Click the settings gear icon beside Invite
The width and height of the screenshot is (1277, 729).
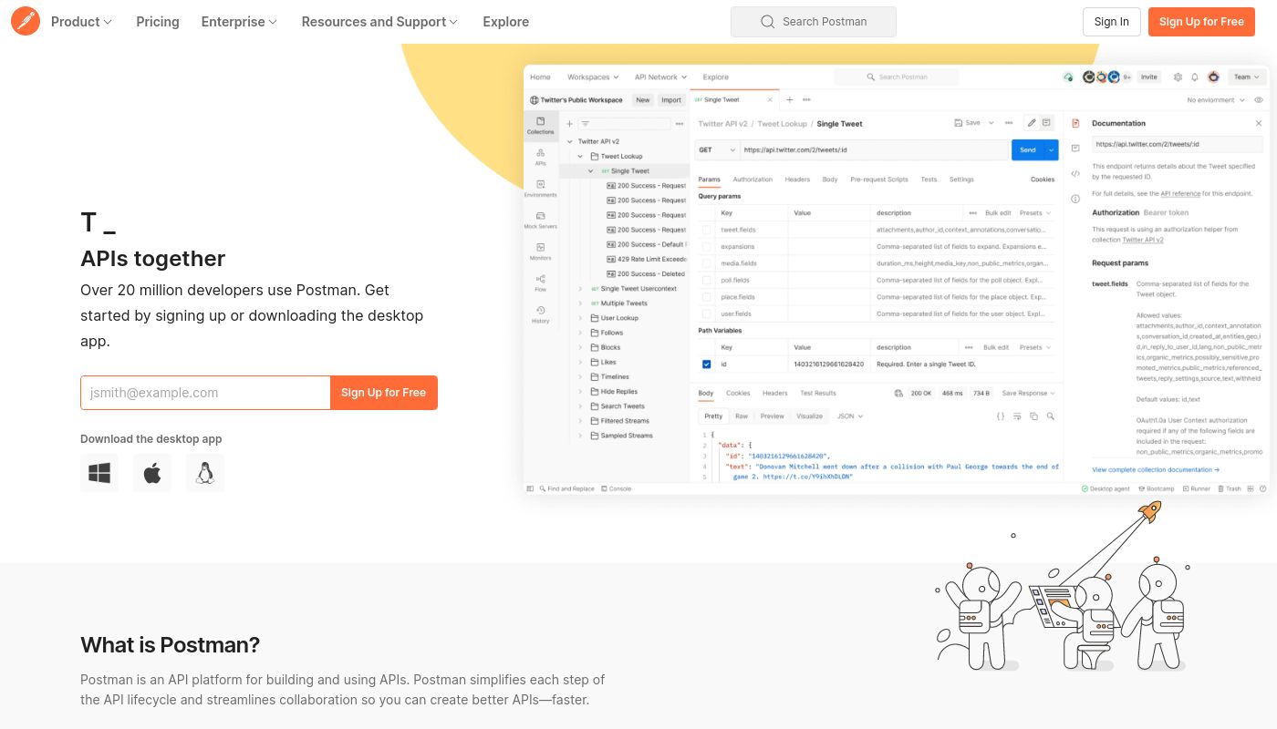point(1178,77)
